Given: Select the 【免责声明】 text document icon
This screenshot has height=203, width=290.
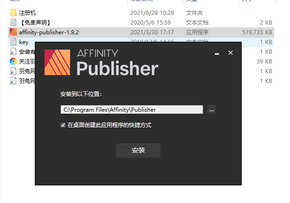Looking at the screenshot, I should coord(13,23).
